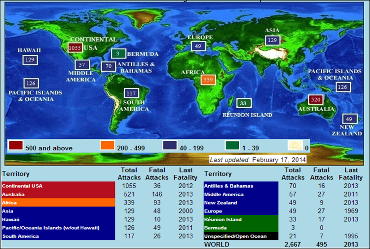Click the world fatal attacks value '495'
Viewport: 370px width, 249px height.
point(321,244)
